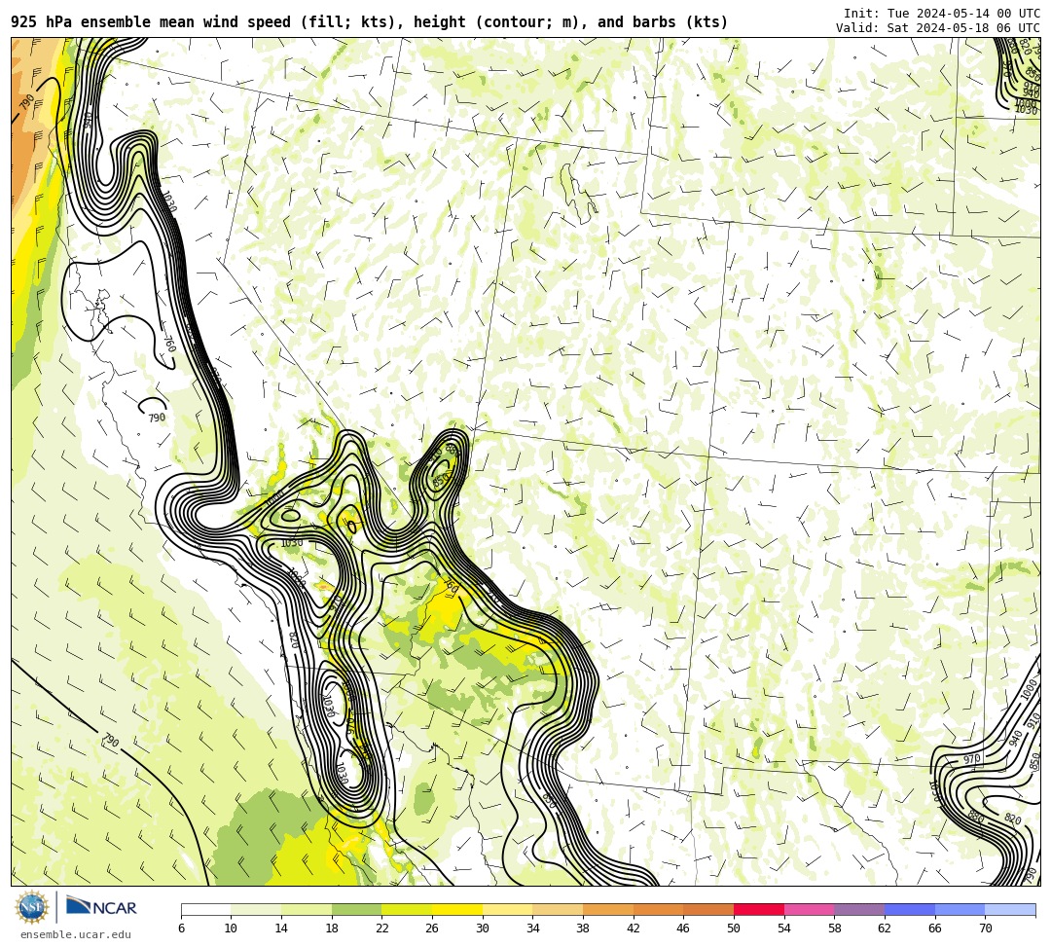Click the '790' label under the small arc contour
The height and width of the screenshot is (947, 1051).
(x=157, y=418)
